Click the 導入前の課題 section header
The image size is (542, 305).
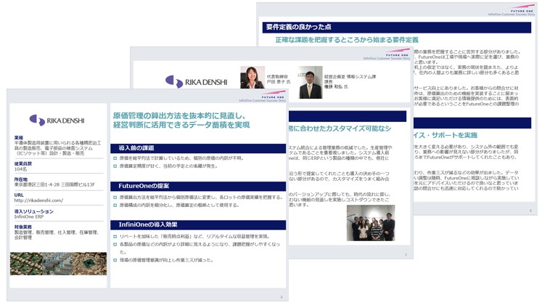point(198,148)
